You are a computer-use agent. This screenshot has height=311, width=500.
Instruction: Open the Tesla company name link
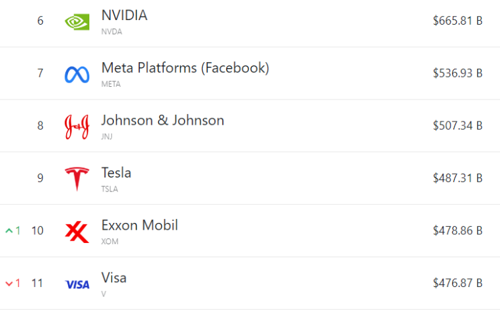[x=116, y=173]
